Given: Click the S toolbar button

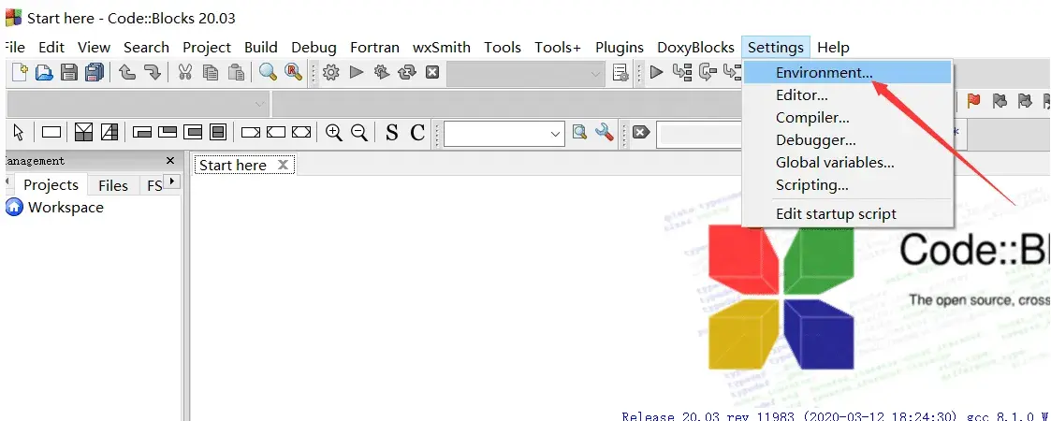Looking at the screenshot, I should pyautogui.click(x=392, y=133).
